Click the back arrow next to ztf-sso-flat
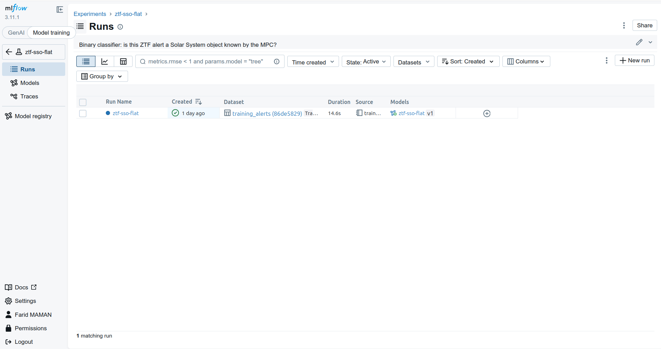Image resolution: width=661 pixels, height=349 pixels. (9, 52)
